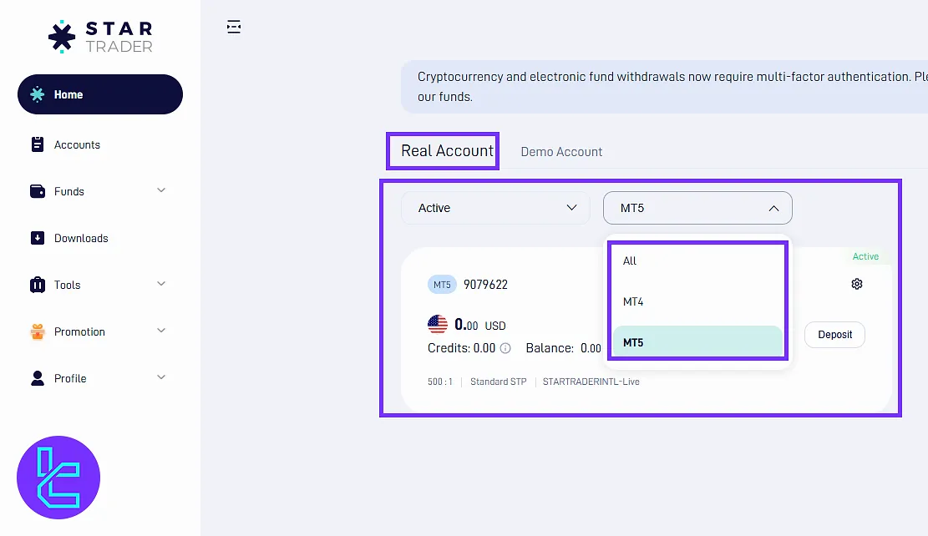
Task: Click Standard STP account type text
Action: pyautogui.click(x=499, y=382)
